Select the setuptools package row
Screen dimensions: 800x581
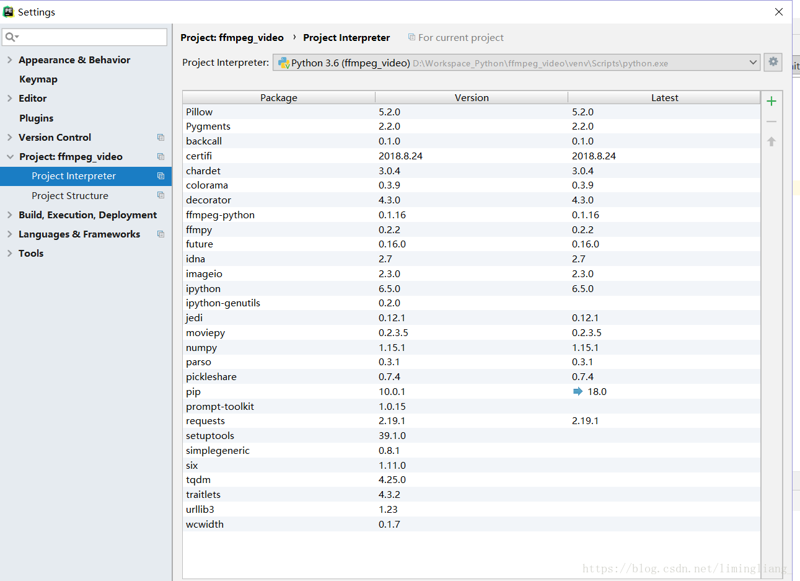[x=472, y=436]
